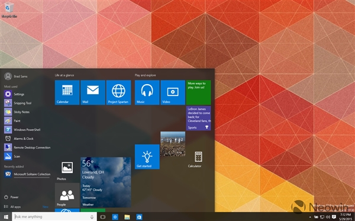Open the People tile
Viewport: 355px width, 221px height.
pos(67,195)
